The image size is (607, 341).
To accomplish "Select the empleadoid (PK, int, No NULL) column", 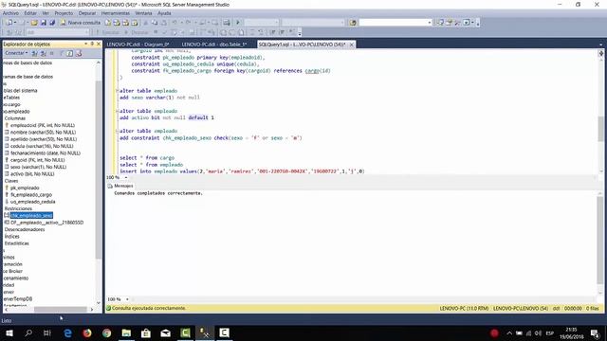I will 43,125.
